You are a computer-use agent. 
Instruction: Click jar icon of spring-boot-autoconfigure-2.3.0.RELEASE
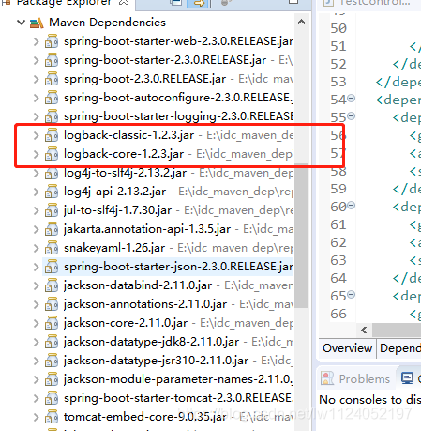coord(52,98)
